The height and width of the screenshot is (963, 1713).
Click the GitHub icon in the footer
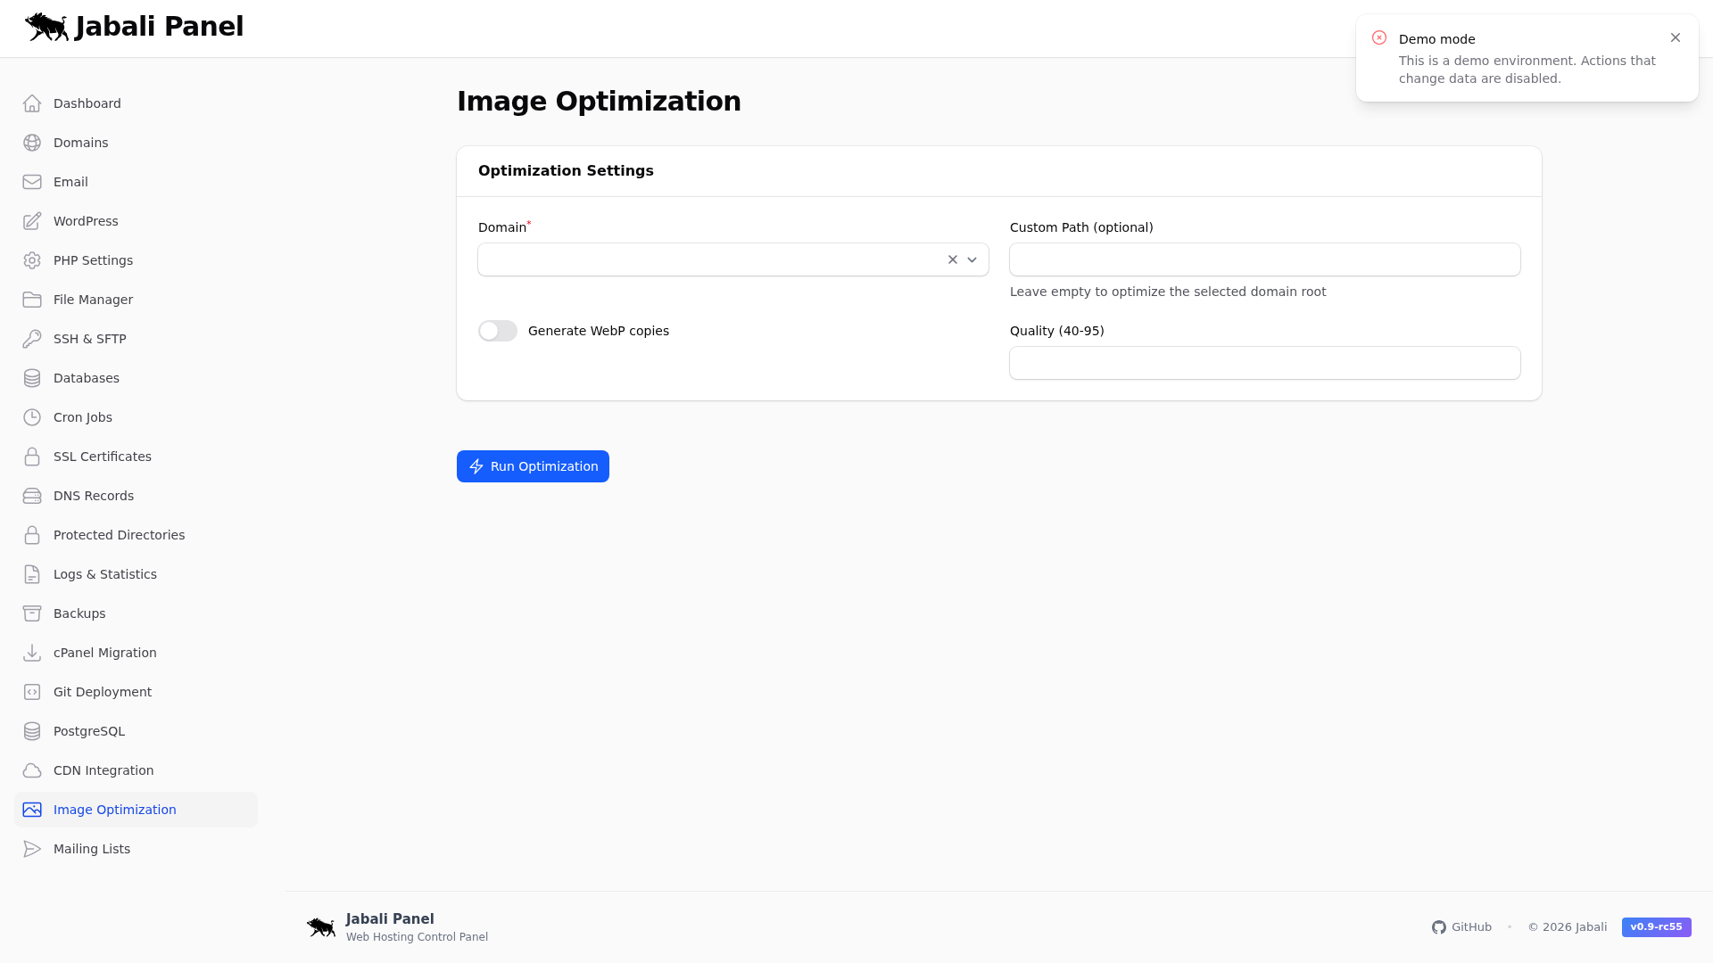click(x=1438, y=927)
